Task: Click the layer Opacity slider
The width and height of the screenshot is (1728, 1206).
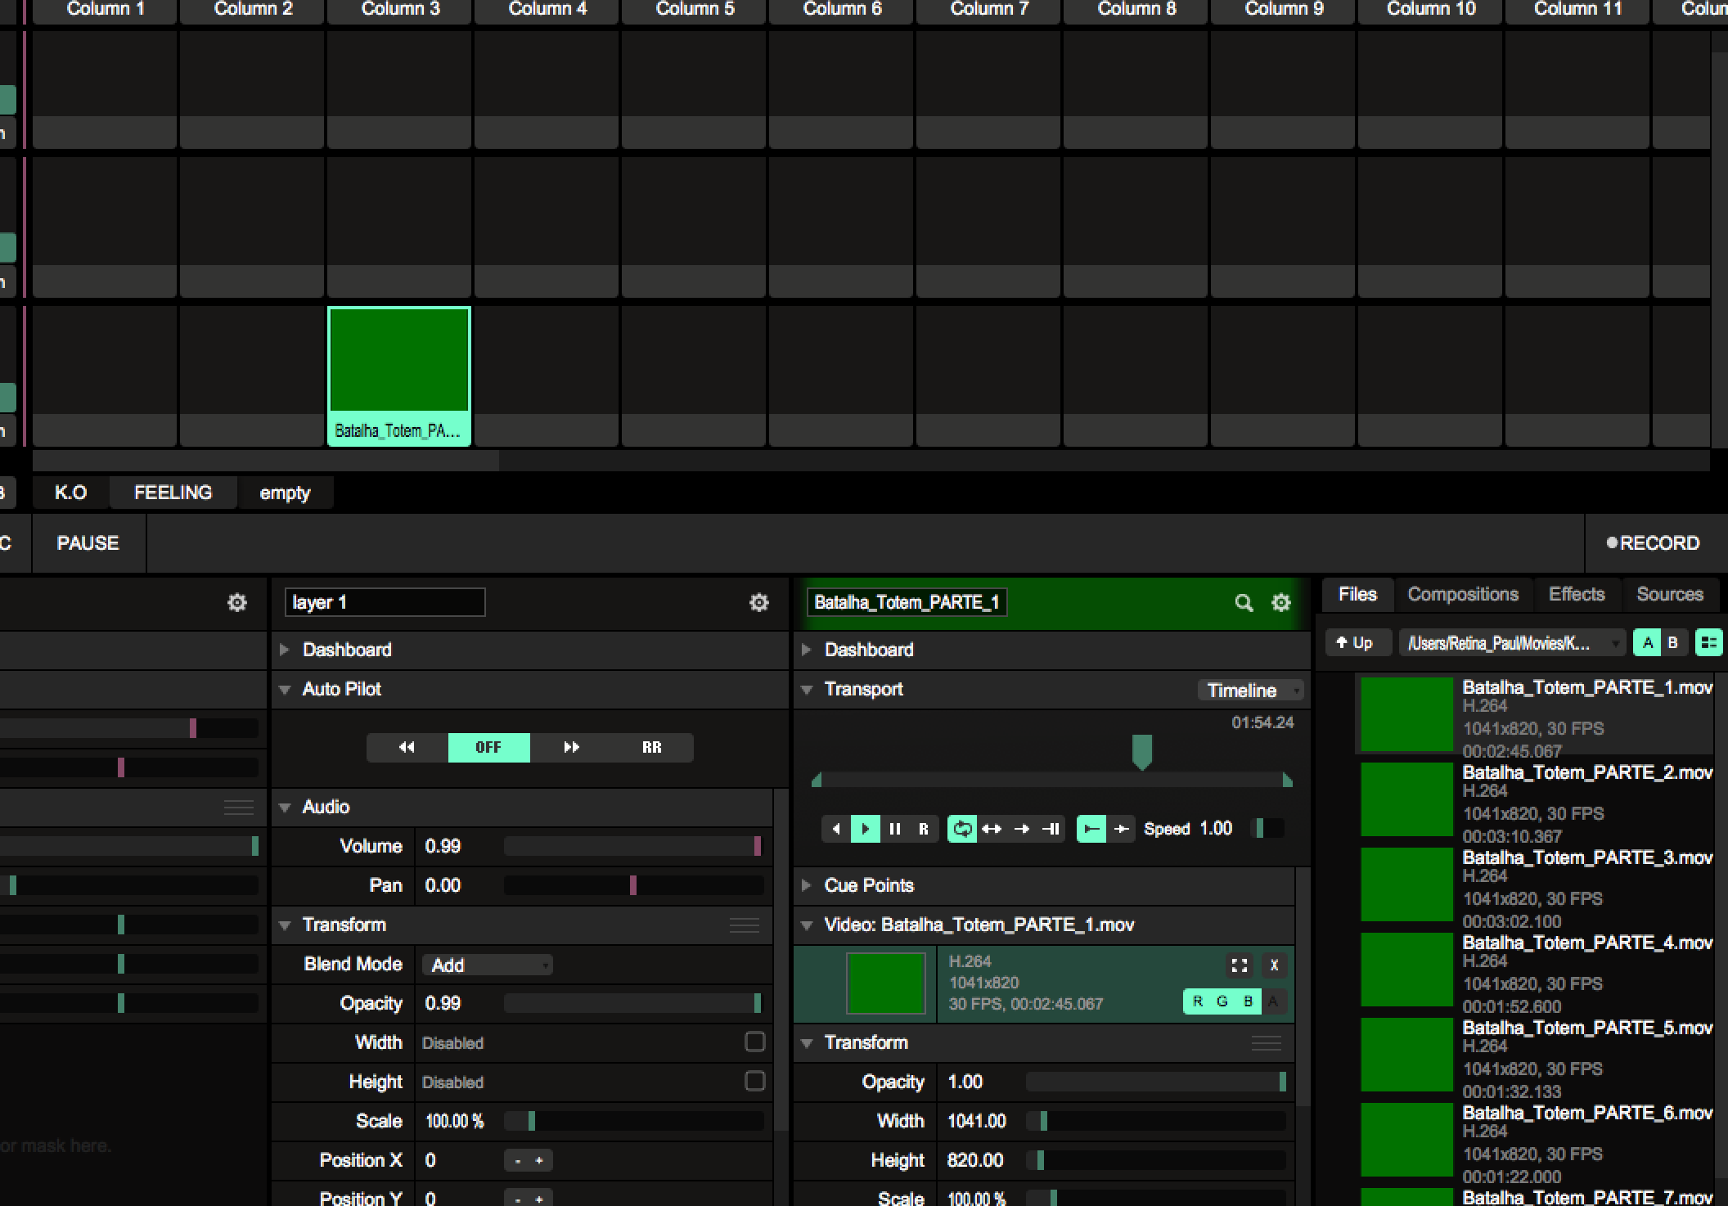Action: point(633,1003)
